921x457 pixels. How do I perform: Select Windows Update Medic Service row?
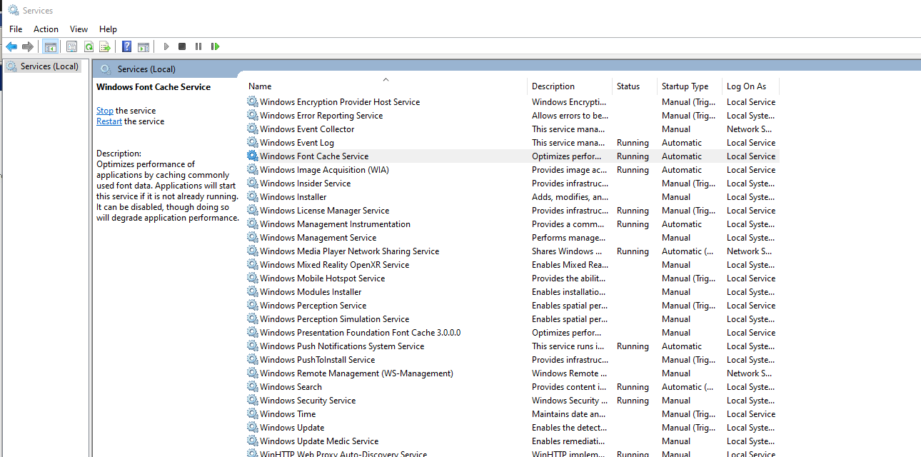click(512, 441)
